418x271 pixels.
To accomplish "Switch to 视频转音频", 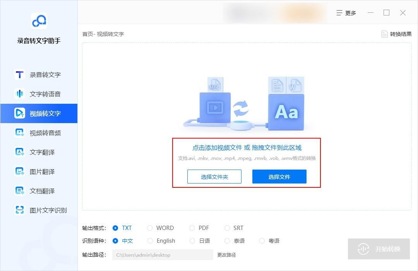I will pyautogui.click(x=39, y=133).
